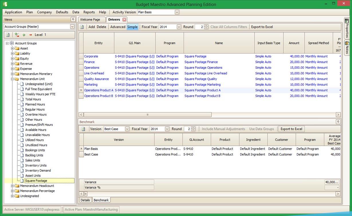Export the Drivers grid to Excel
This screenshot has height=216, width=352.
pyautogui.click(x=262, y=27)
